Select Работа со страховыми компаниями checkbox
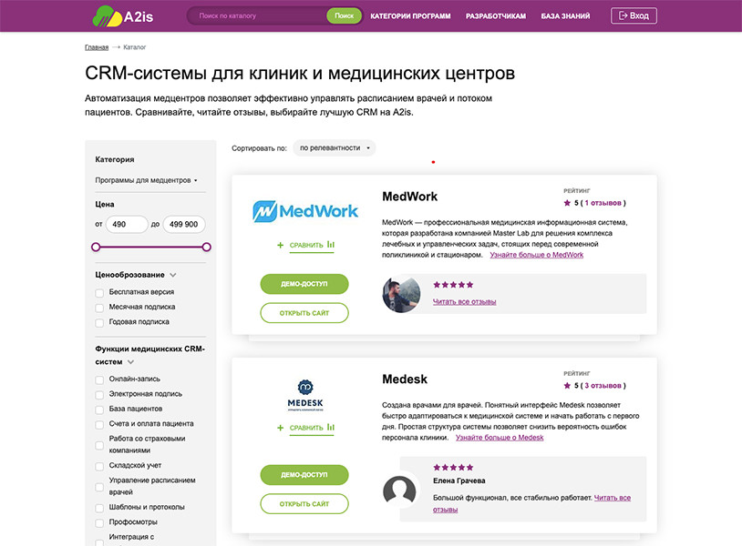742x546 pixels. tap(99, 445)
